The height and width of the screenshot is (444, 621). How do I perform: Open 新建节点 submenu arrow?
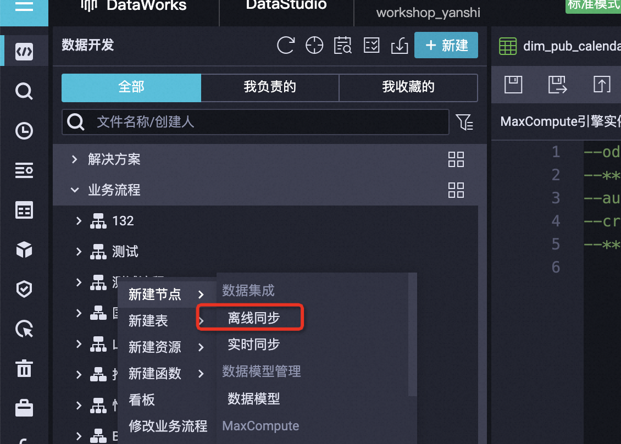(x=201, y=295)
